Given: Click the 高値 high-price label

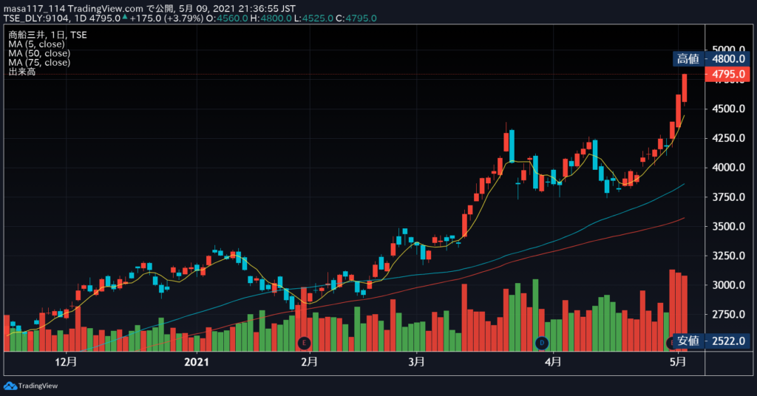Looking at the screenshot, I should click(x=688, y=59).
